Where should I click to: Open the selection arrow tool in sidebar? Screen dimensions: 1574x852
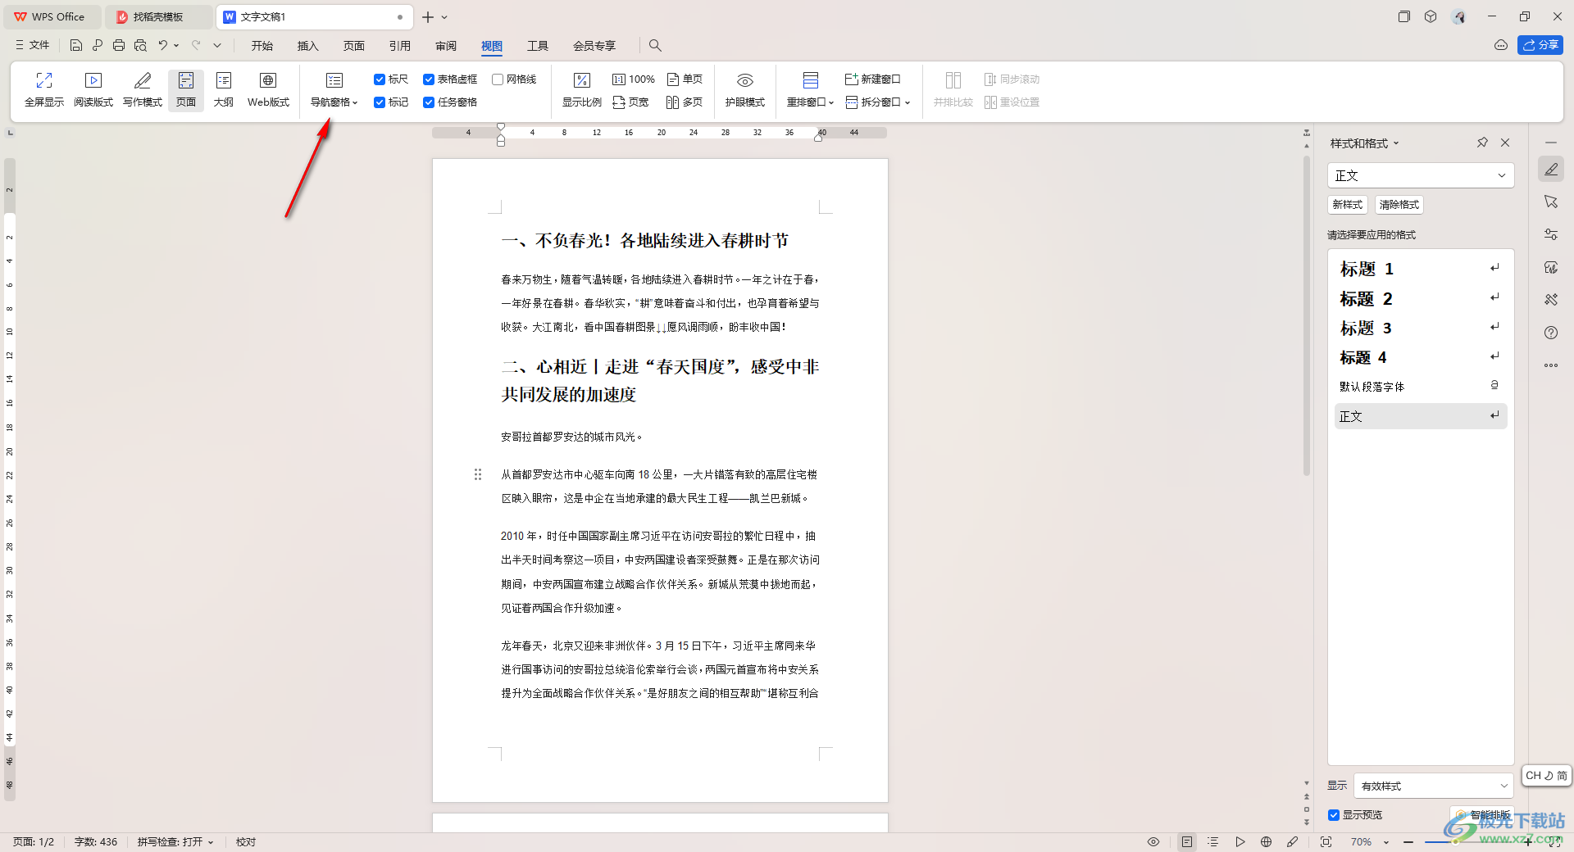pyautogui.click(x=1551, y=202)
